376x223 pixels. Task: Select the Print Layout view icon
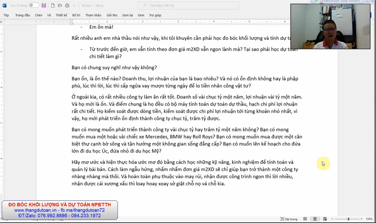[x=315, y=219]
